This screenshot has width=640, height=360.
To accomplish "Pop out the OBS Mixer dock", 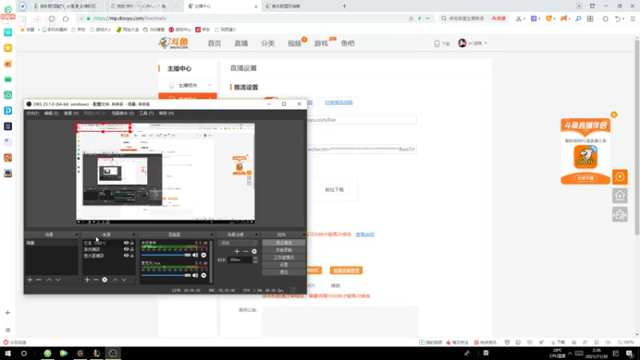I will click(212, 234).
